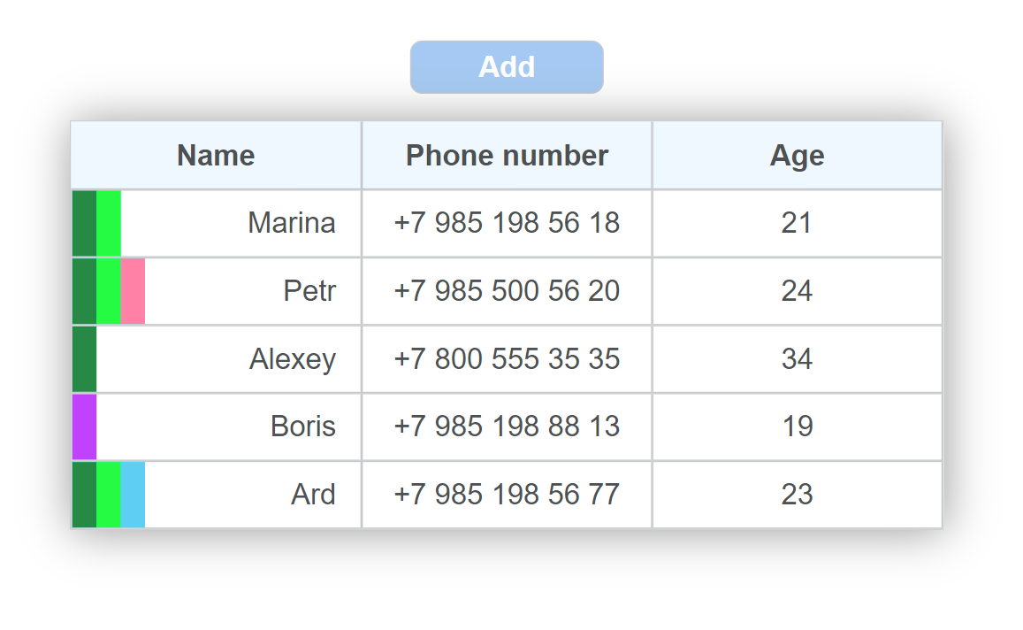Image resolution: width=1023 pixels, height=630 pixels.
Task: Select the name Ard in the table
Action: pos(314,495)
